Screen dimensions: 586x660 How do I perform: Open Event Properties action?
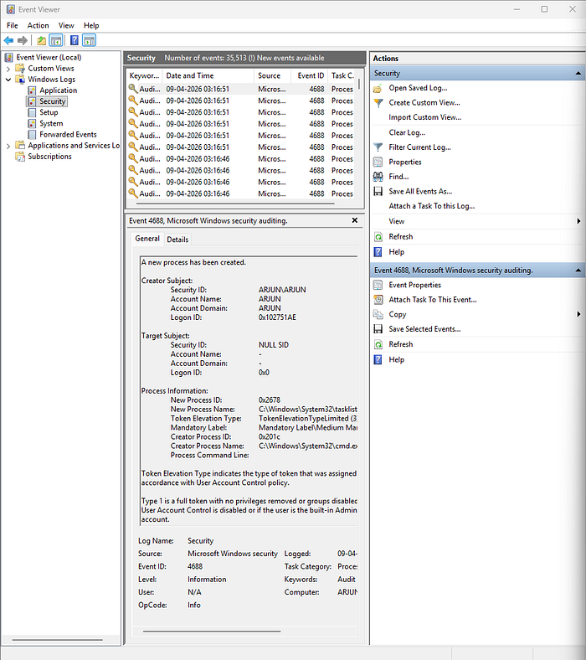pos(414,285)
